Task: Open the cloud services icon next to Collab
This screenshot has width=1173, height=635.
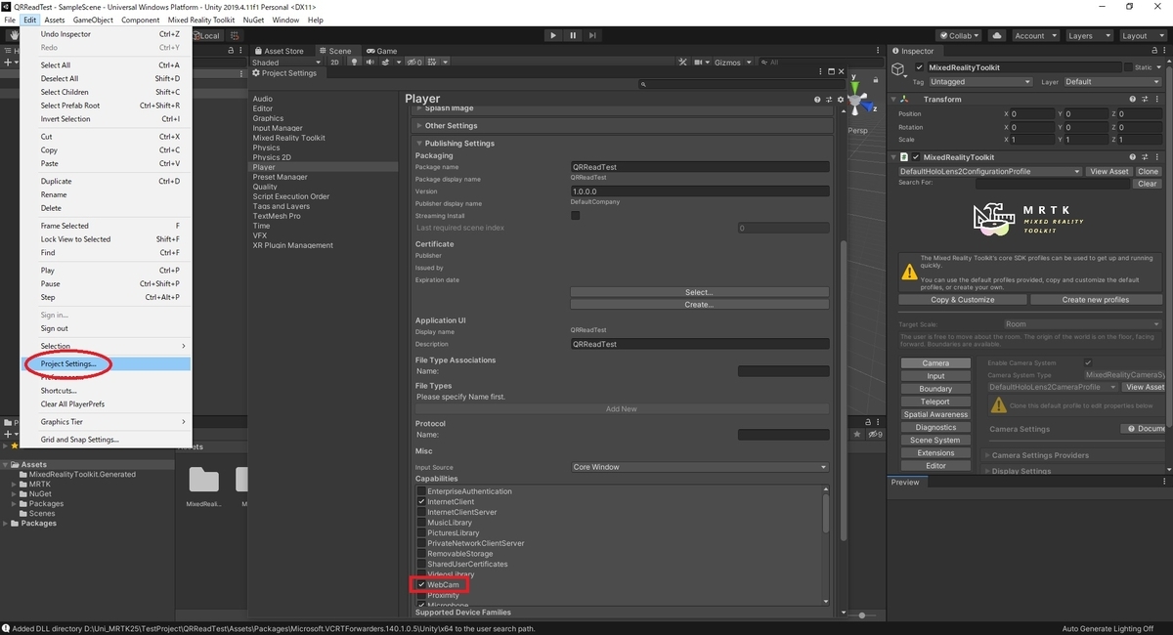Action: pos(996,35)
